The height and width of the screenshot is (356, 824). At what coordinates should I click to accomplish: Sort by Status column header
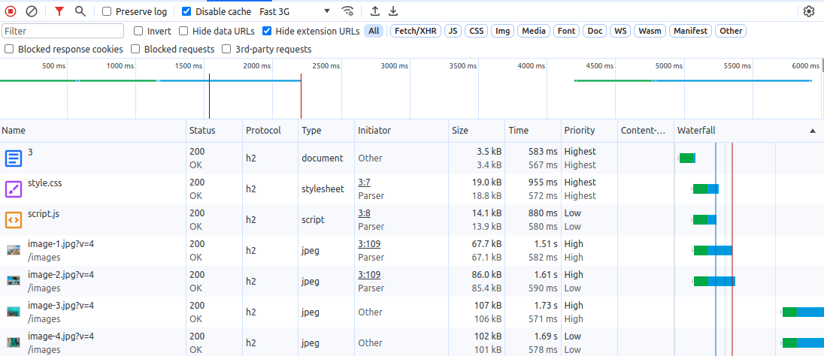click(215, 131)
